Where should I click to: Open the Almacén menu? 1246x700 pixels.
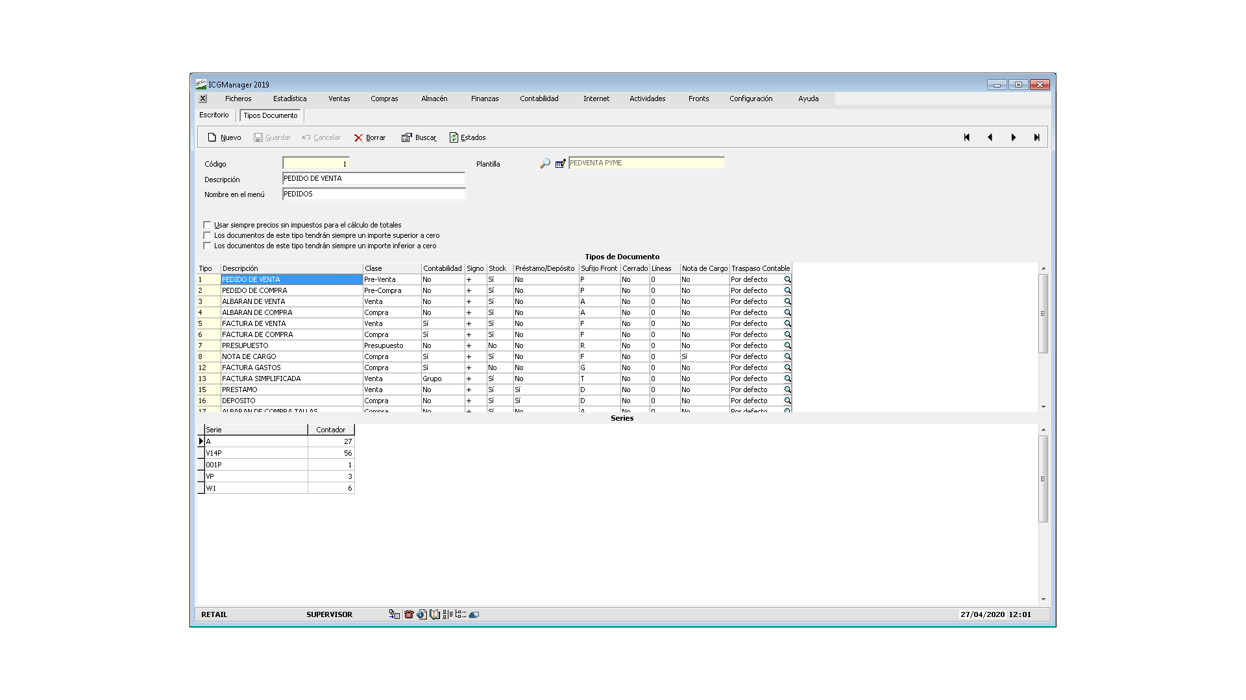434,99
